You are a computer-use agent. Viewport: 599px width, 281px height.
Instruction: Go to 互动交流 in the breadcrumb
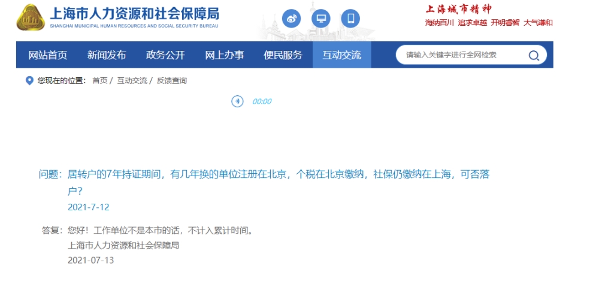point(132,81)
